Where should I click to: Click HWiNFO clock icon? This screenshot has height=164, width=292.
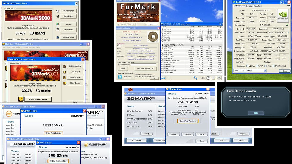(x=208, y=78)
